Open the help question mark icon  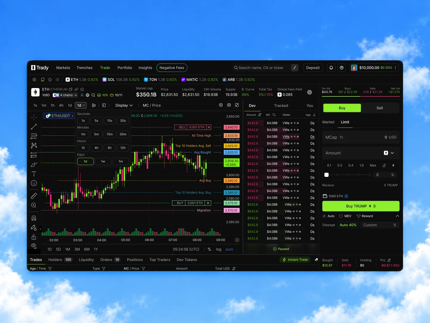(342, 68)
